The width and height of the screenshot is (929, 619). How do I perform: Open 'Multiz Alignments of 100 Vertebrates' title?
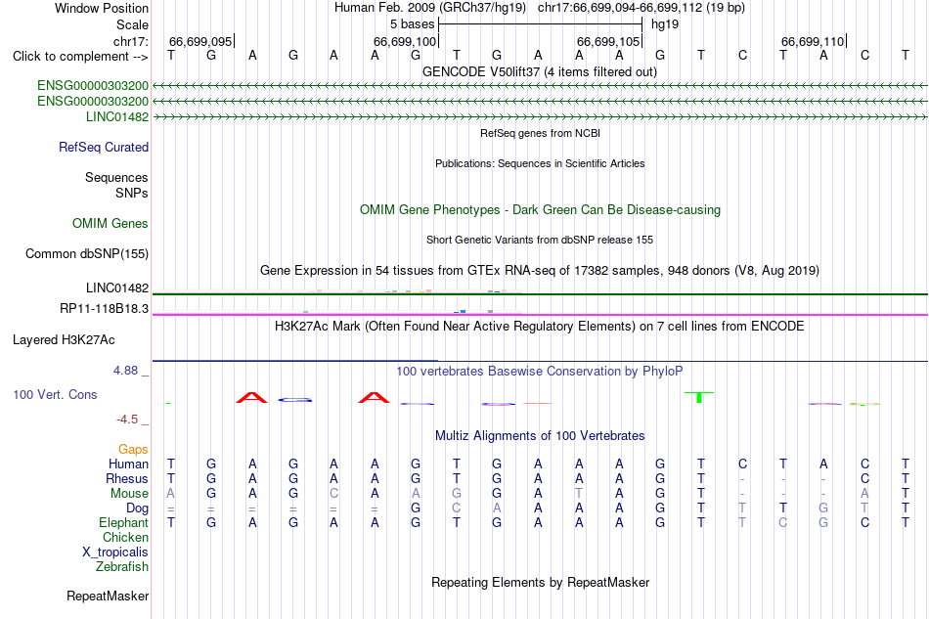click(x=540, y=436)
